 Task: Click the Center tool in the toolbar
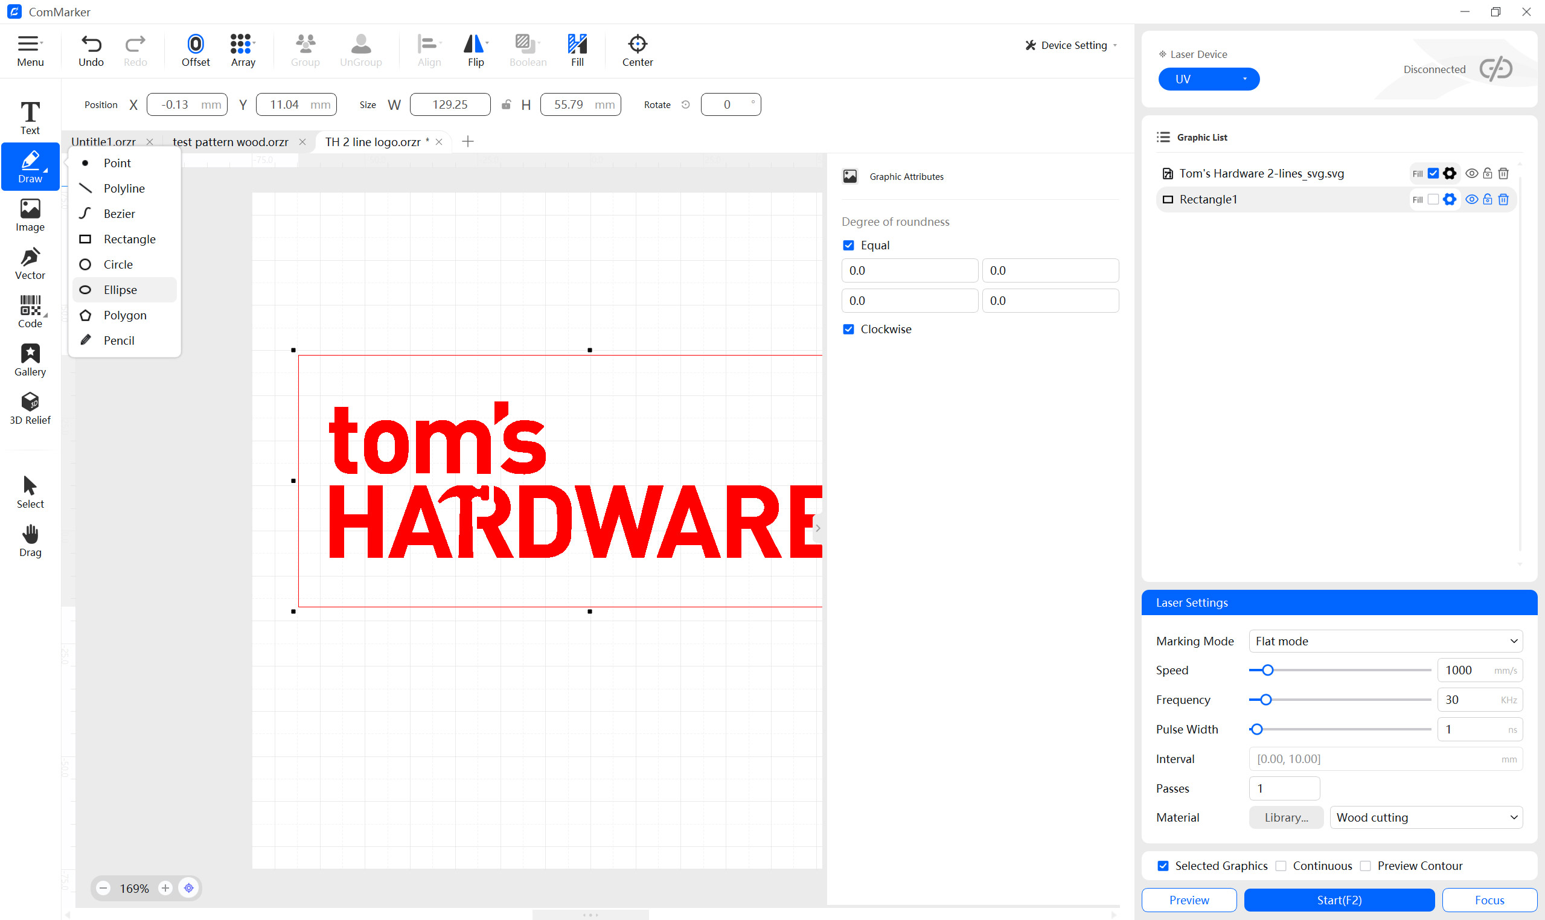pos(637,50)
